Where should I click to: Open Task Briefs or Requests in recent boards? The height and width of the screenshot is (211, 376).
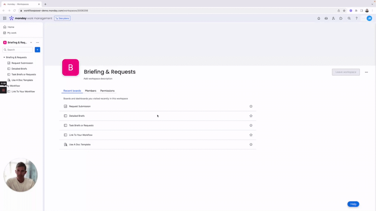tap(81, 125)
